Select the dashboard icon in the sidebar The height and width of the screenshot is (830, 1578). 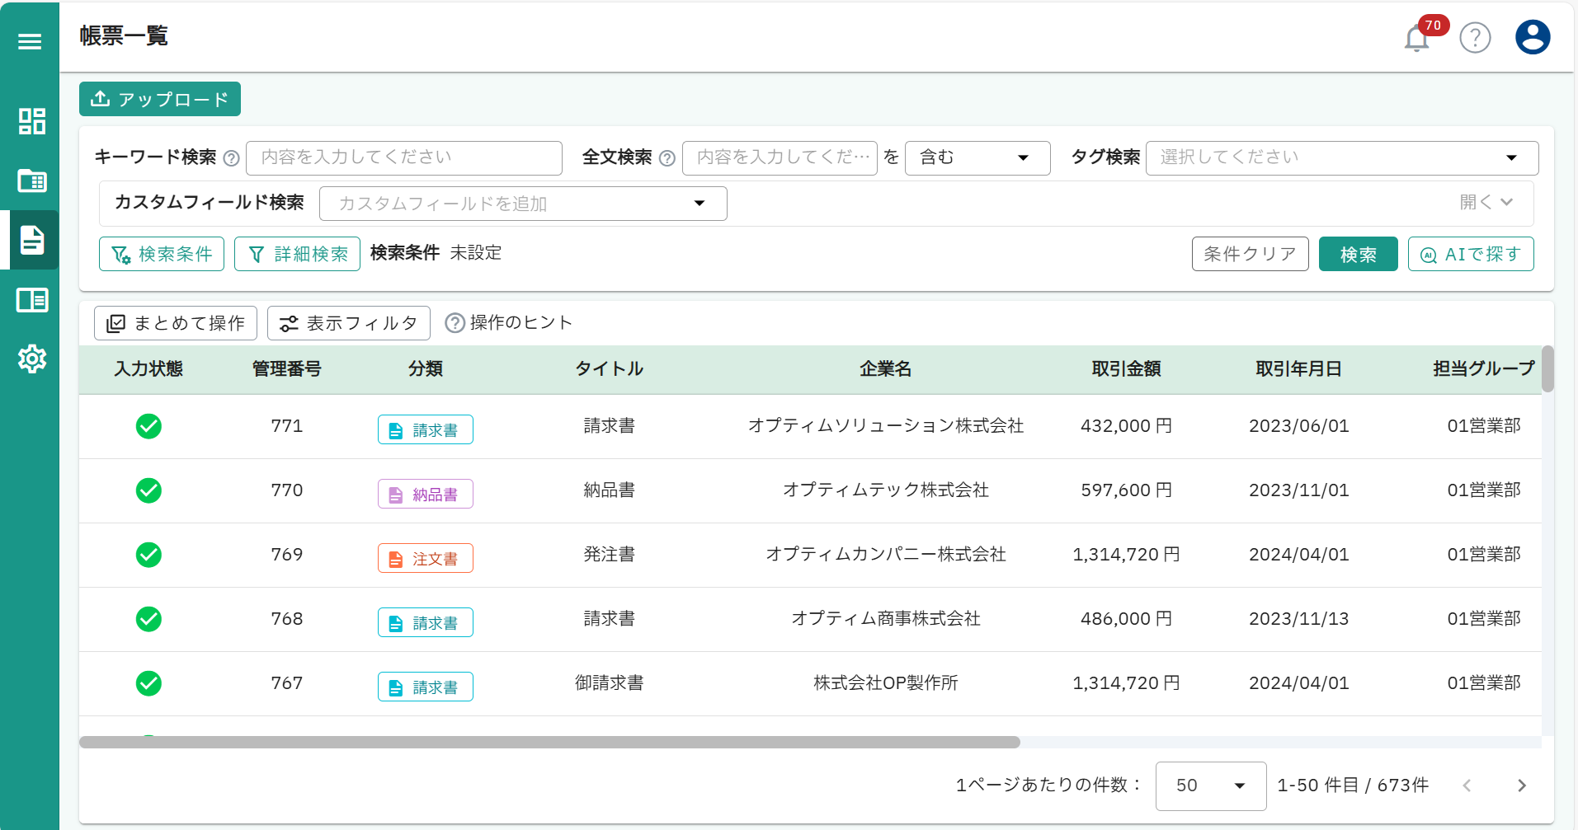tap(31, 121)
